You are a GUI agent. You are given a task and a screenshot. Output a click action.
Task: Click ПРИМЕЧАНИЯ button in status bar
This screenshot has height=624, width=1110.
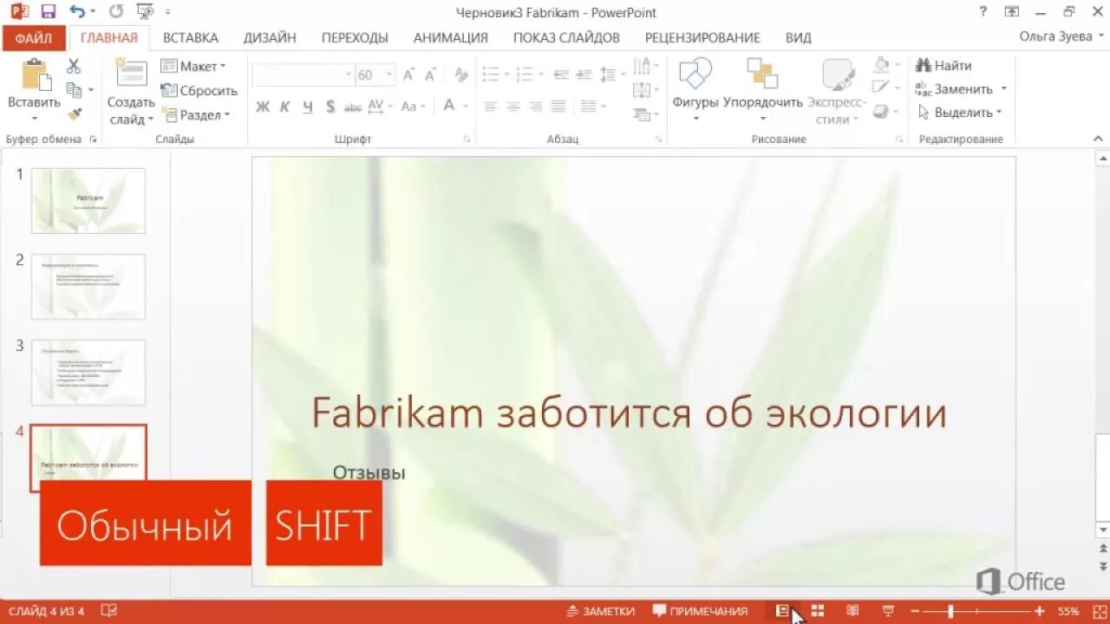point(700,611)
